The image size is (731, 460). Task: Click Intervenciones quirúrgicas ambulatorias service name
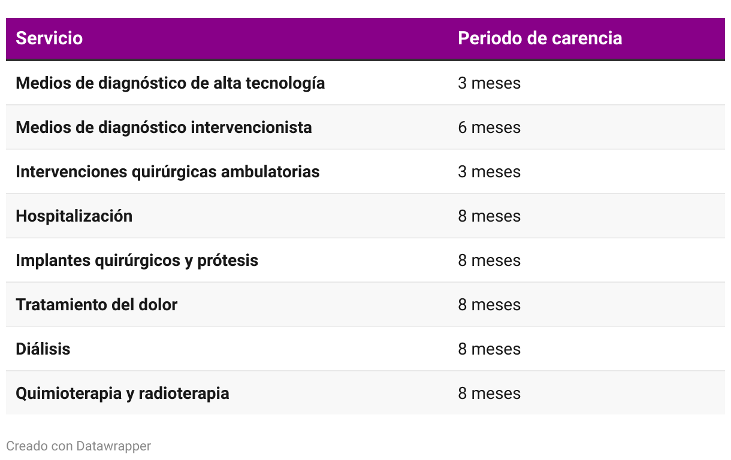coord(168,171)
